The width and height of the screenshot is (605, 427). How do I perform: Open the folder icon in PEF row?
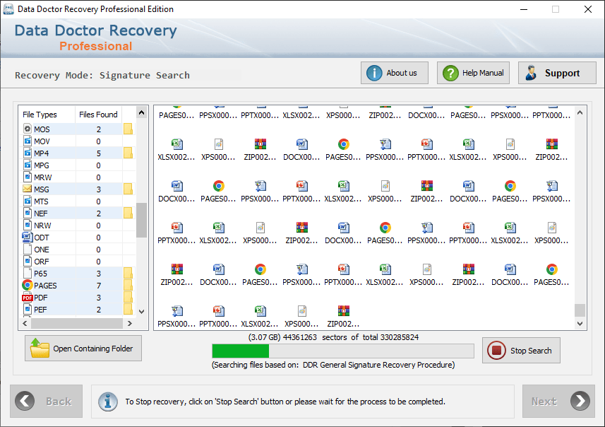[x=128, y=309]
